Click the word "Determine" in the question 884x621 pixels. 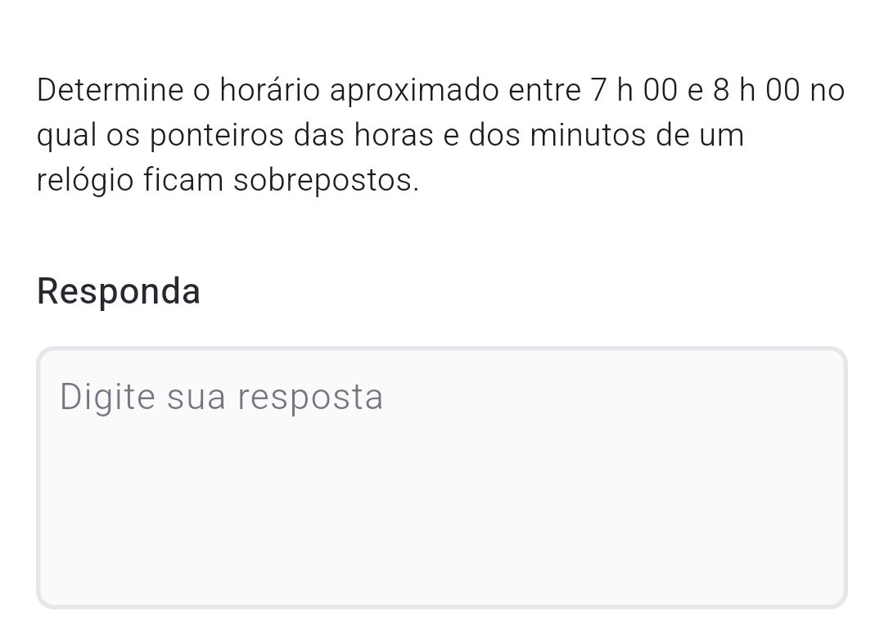click(x=111, y=90)
